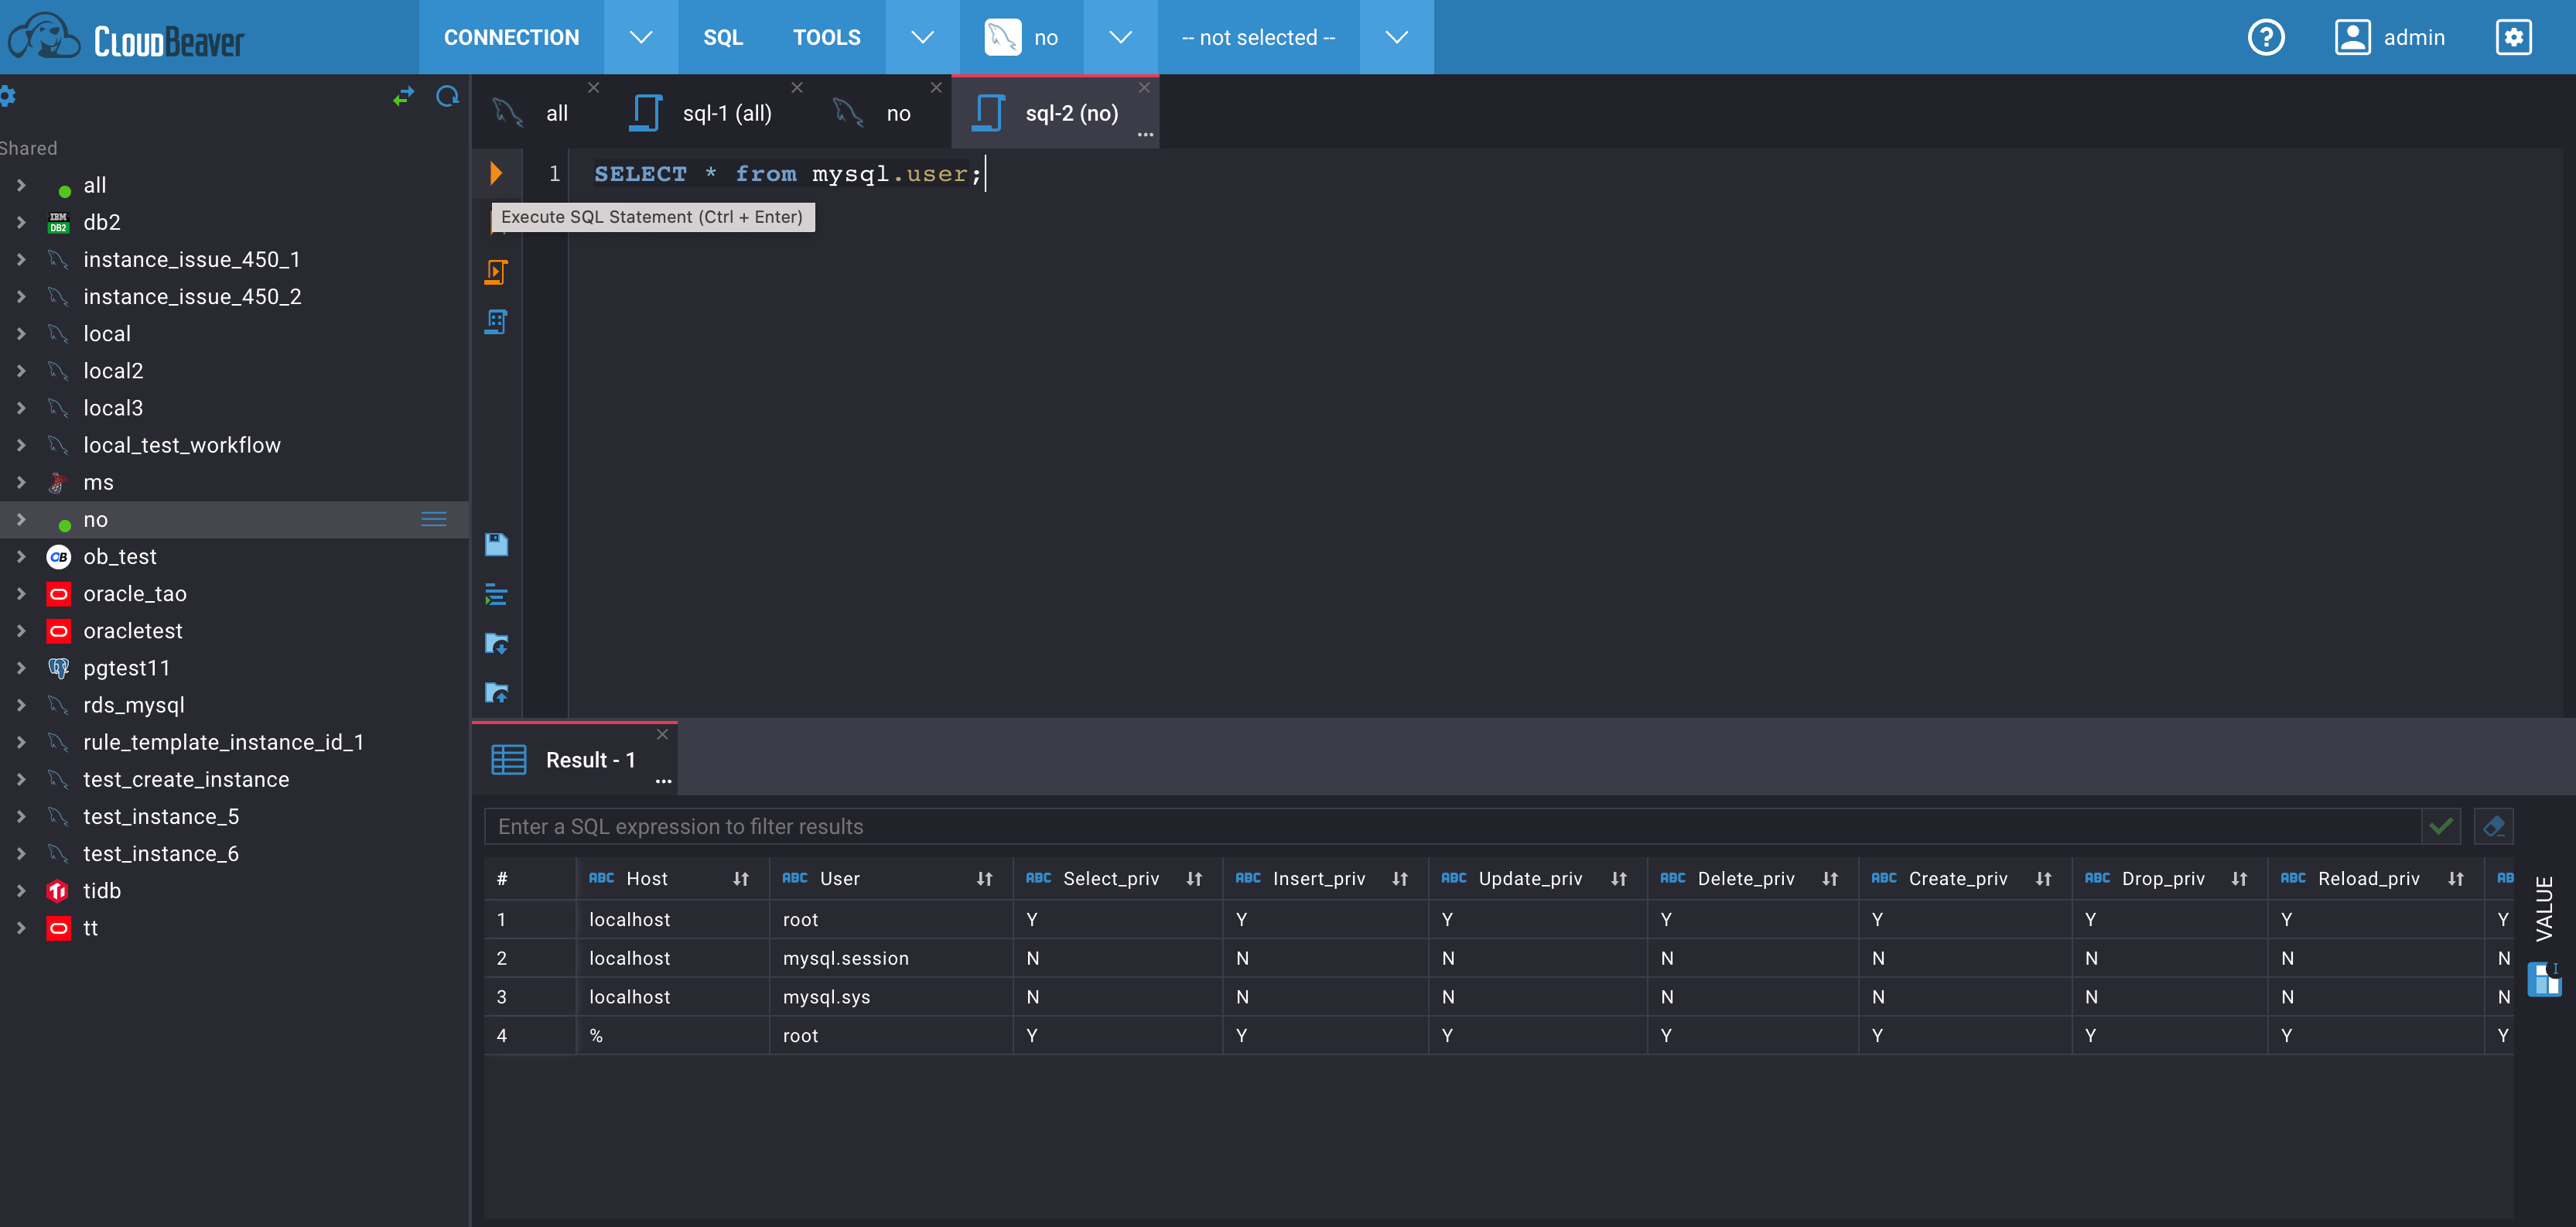Click the execute SQL script icon

pos(496,272)
